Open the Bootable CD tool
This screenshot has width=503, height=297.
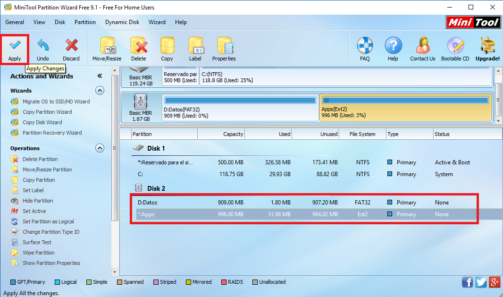(455, 50)
